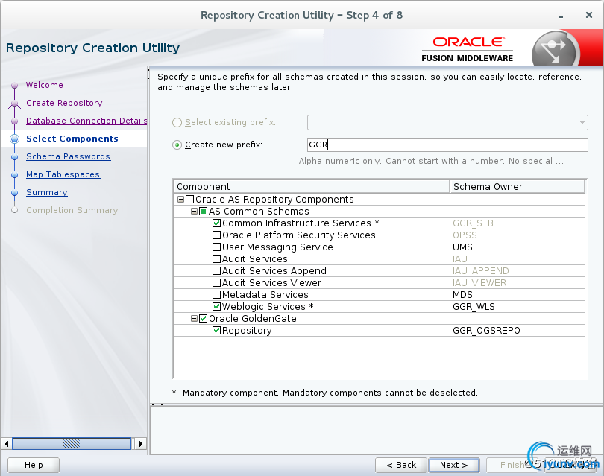Click the right arrow of sidebar scrollbar
The width and height of the screenshot is (604, 476).
coord(141,444)
